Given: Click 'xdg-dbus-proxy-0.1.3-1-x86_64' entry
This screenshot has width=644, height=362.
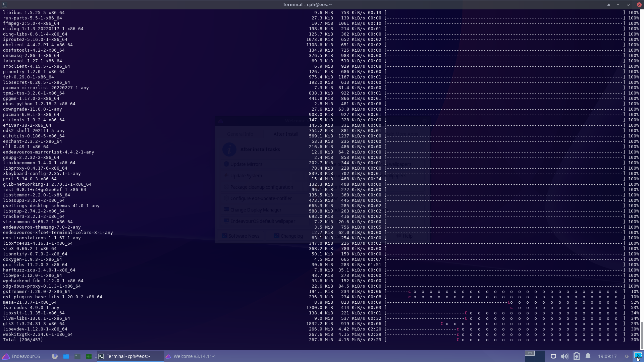Looking at the screenshot, I should pyautogui.click(x=42, y=286).
